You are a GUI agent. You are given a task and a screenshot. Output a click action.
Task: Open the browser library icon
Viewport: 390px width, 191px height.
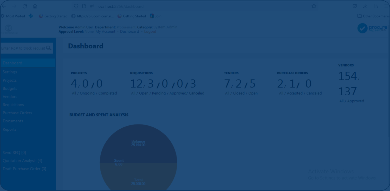pos(376,6)
